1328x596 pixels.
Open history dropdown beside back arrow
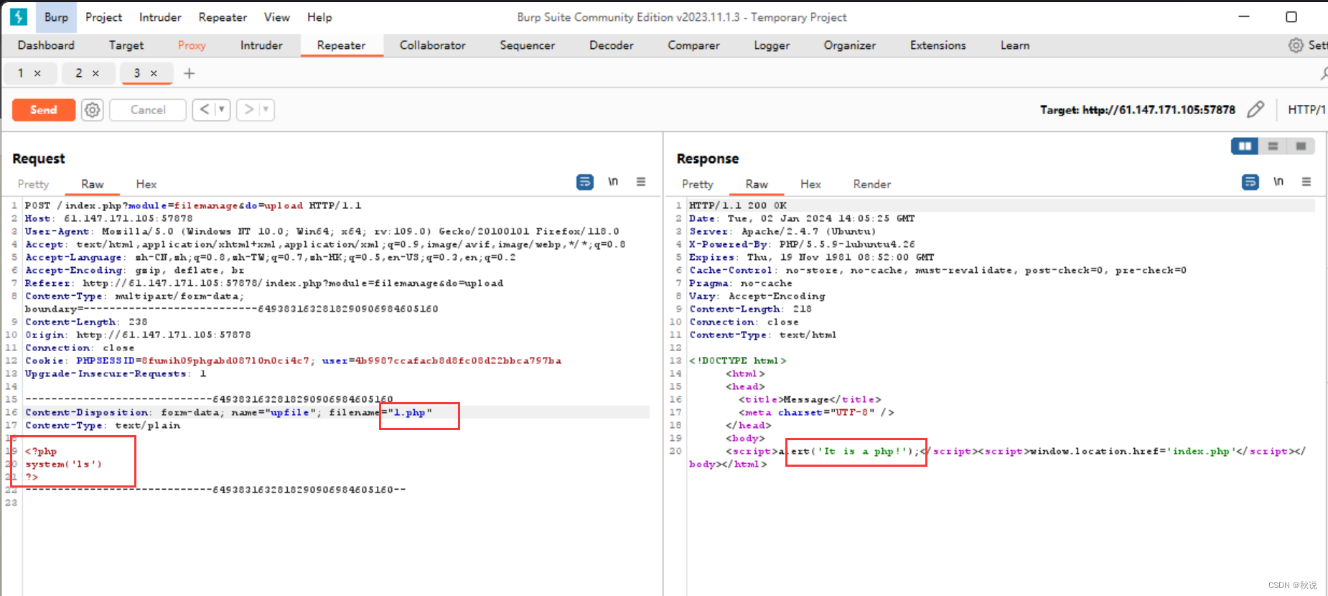click(x=222, y=109)
